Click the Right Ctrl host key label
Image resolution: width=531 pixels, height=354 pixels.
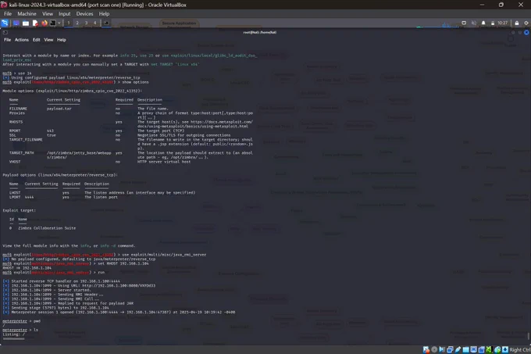click(520, 349)
